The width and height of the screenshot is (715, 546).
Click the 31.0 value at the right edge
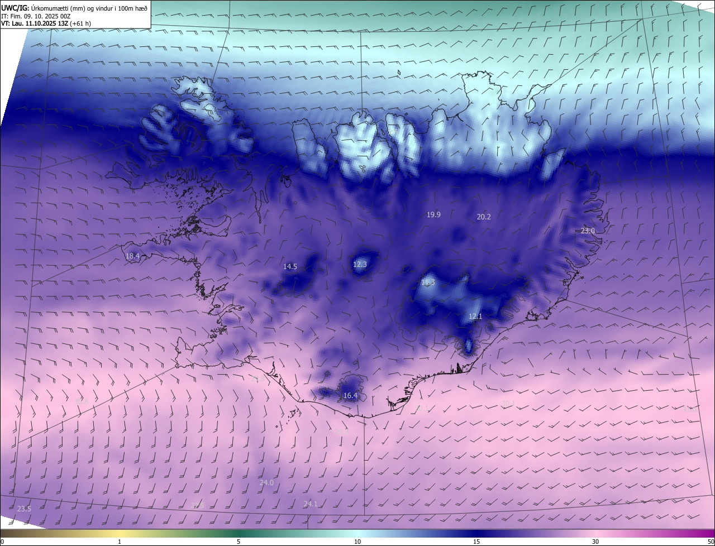click(x=690, y=409)
